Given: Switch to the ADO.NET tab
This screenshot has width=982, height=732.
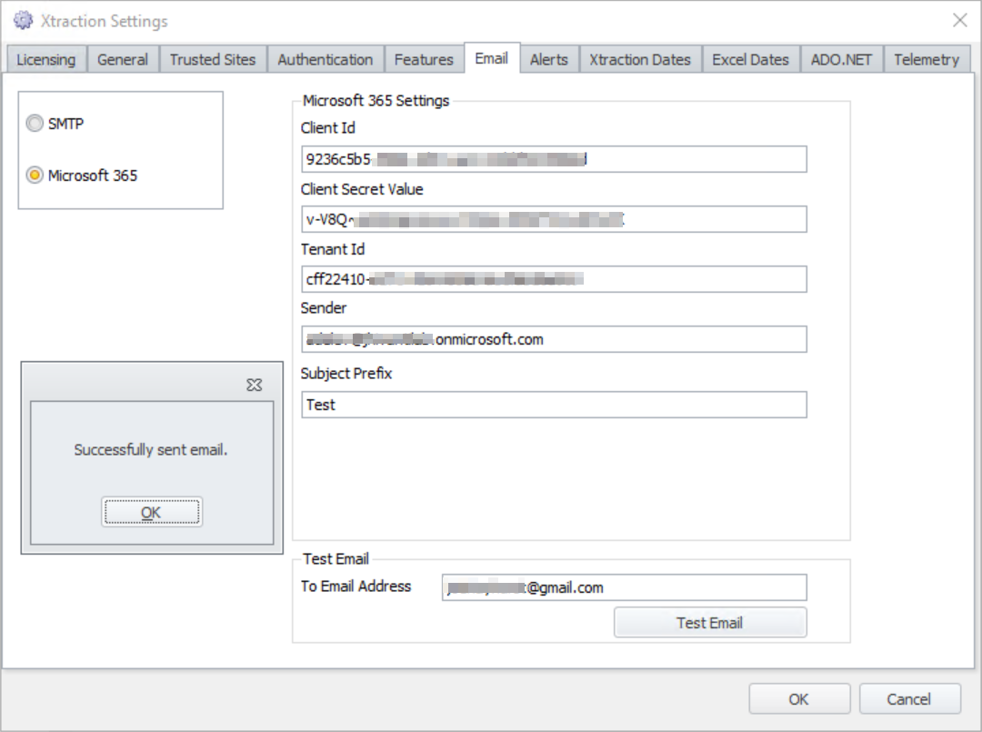Looking at the screenshot, I should point(841,59).
